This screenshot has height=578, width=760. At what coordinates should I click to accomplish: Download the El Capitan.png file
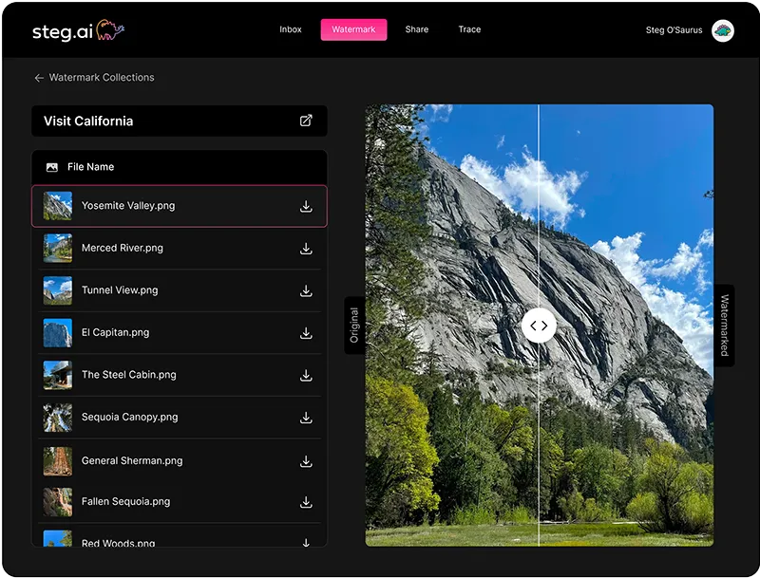(306, 333)
